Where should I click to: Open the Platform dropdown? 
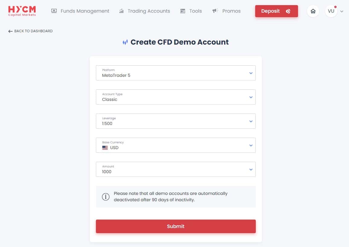[176, 73]
